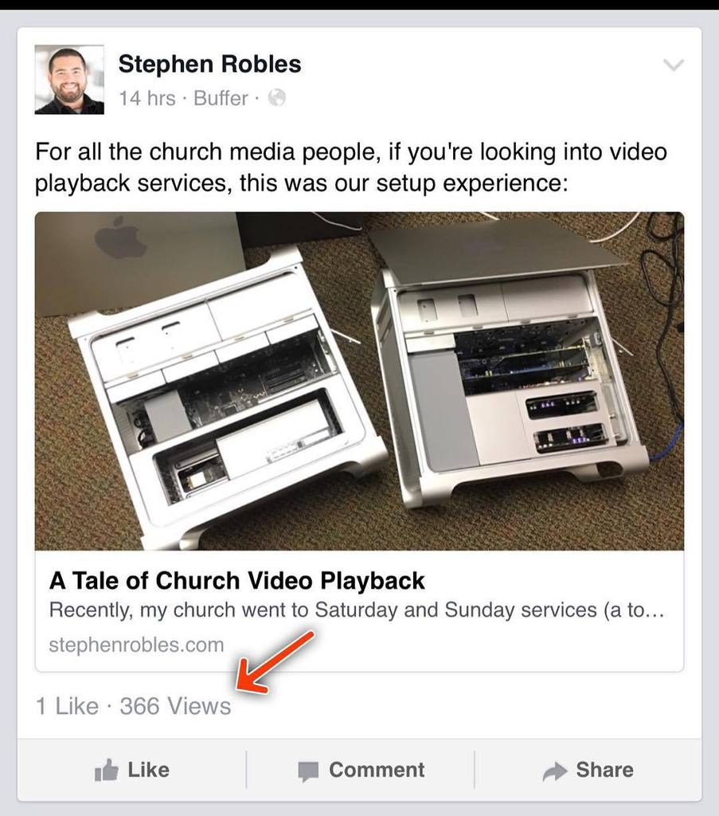Open Stephen Robles name link
Image resolution: width=719 pixels, height=816 pixels.
click(x=209, y=64)
